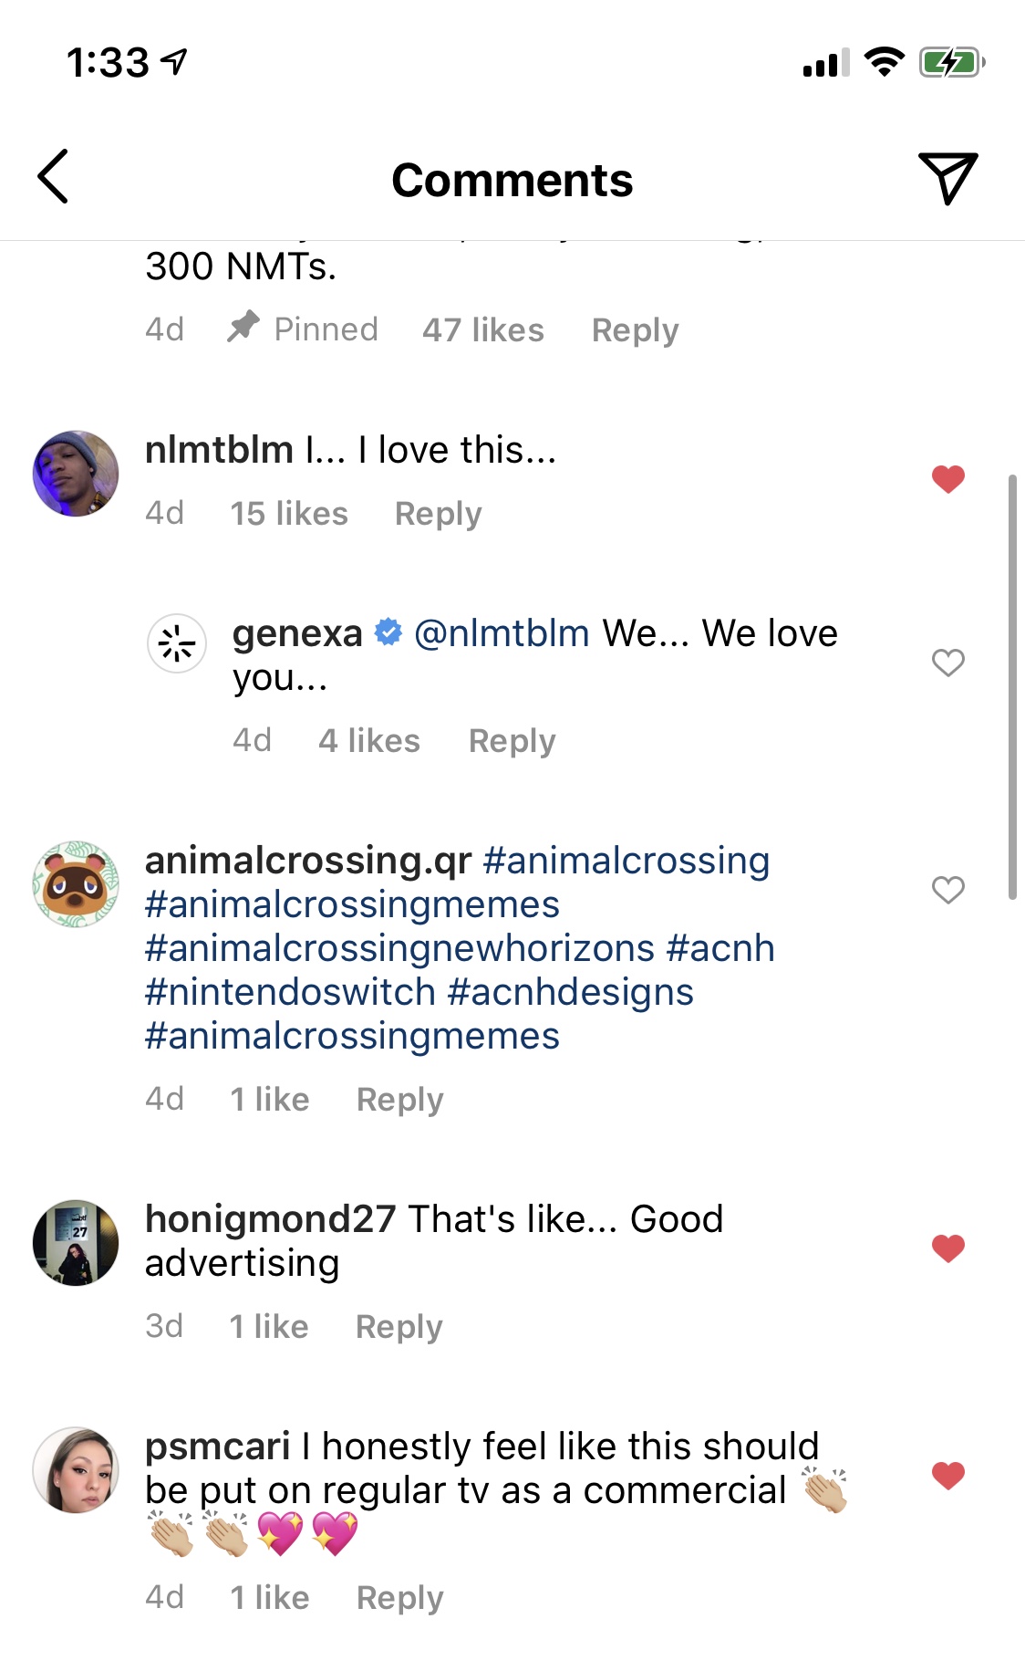Screen dimensions: 1025x1671
Task: View the 47 likes on the pinned comment
Action: coord(482,330)
